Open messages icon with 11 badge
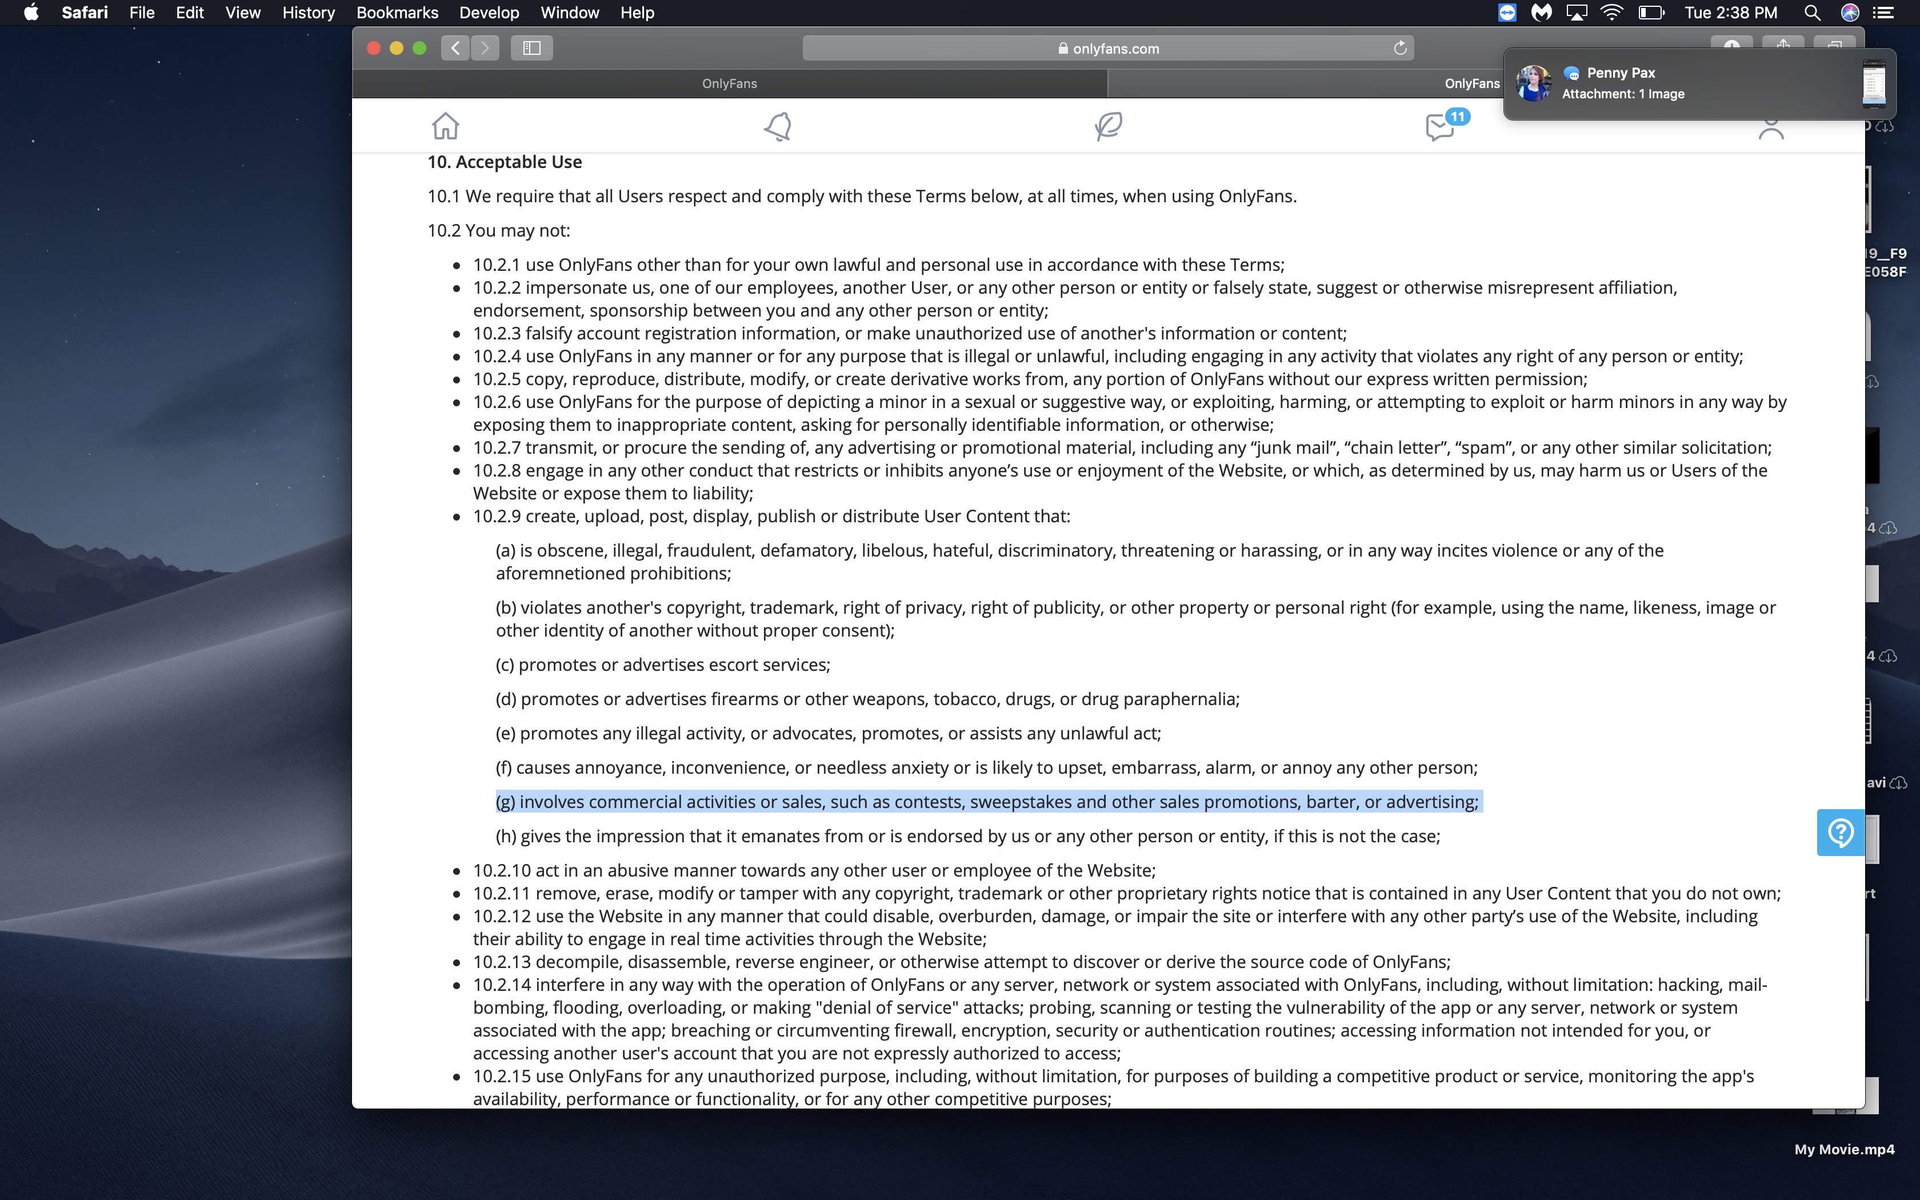Viewport: 1920px width, 1200px height. coord(1440,127)
